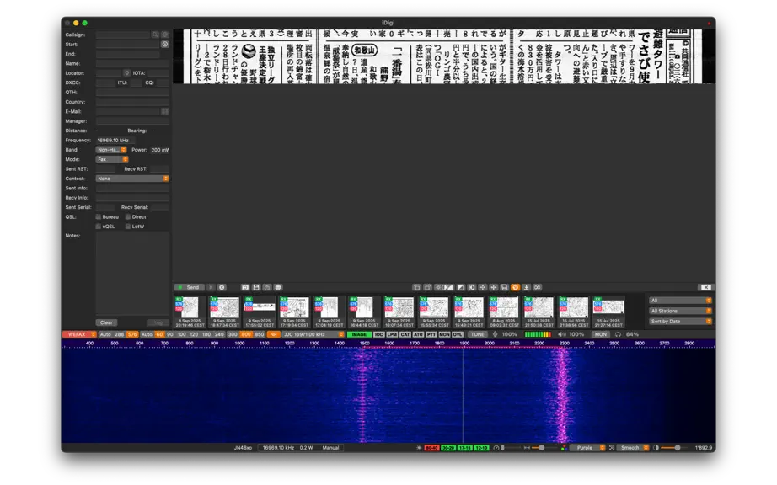Click the save image floppy disk icon
Viewport: 777px width, 485px height.
(x=256, y=287)
